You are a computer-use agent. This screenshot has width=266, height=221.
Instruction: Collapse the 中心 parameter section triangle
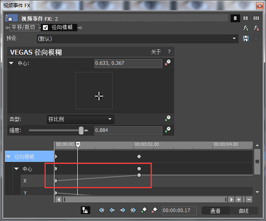pos(11,63)
